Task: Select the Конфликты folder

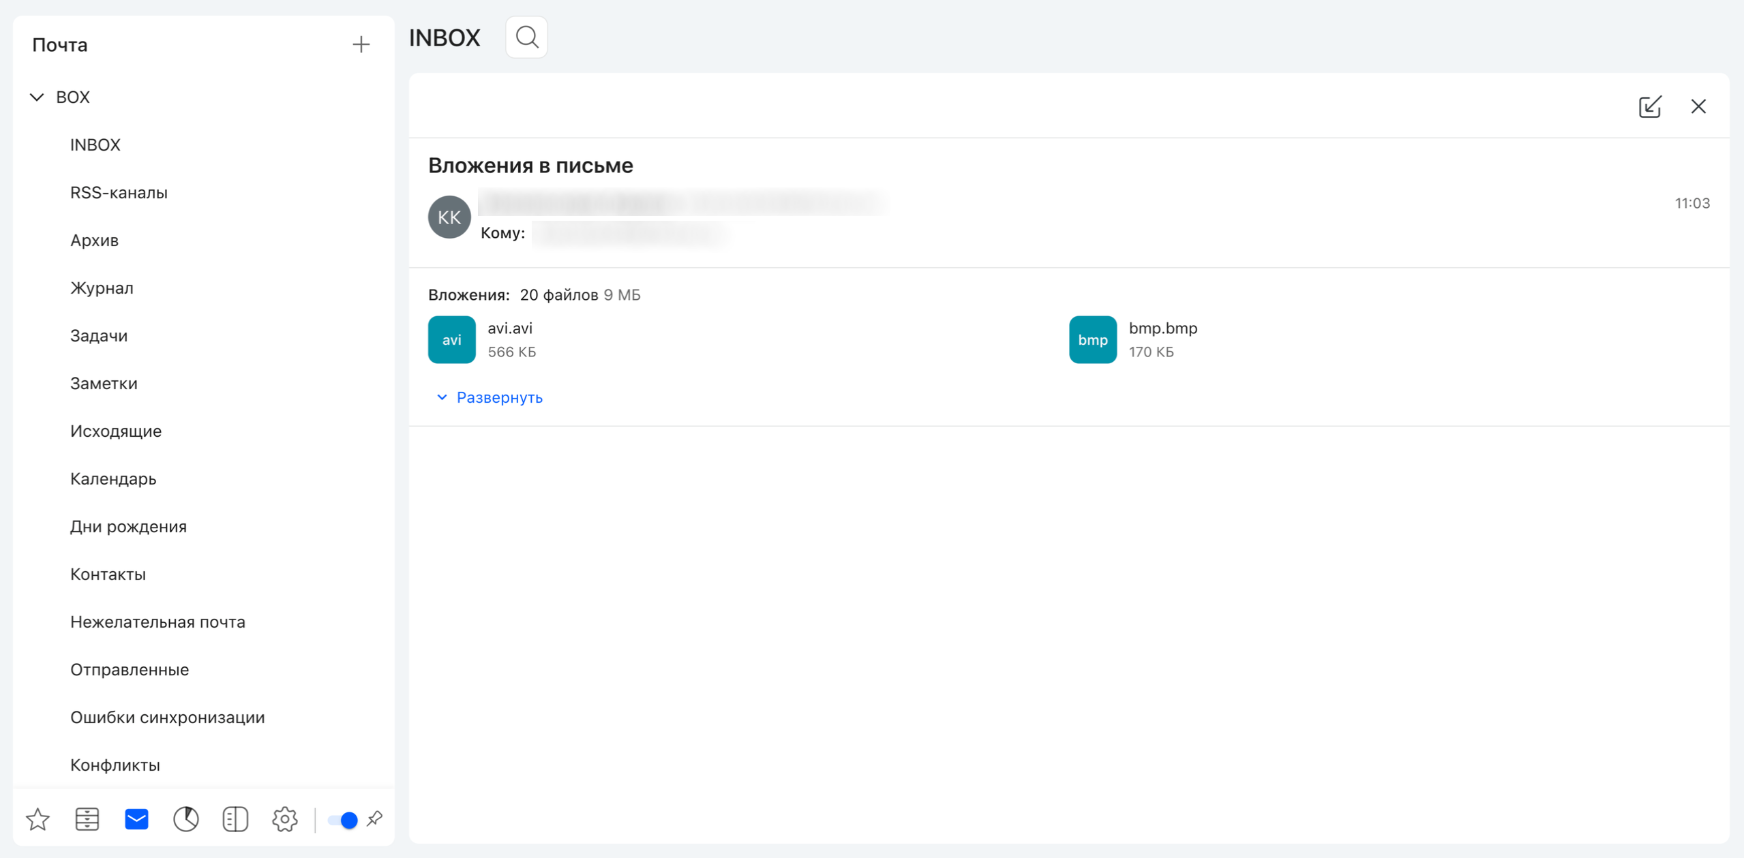Action: 115,765
